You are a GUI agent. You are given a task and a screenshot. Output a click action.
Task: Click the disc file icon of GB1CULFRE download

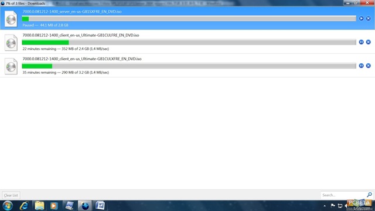pyautogui.click(x=11, y=43)
